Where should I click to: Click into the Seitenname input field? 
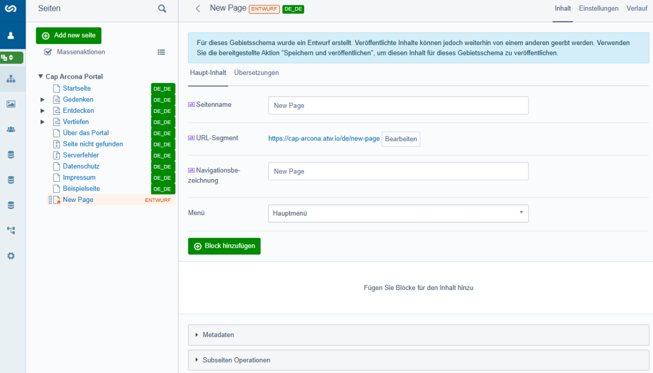point(398,105)
